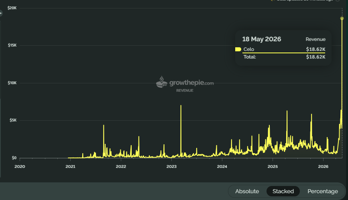Click the 2021 x-axis label
The height and width of the screenshot is (200, 348).
70,166
